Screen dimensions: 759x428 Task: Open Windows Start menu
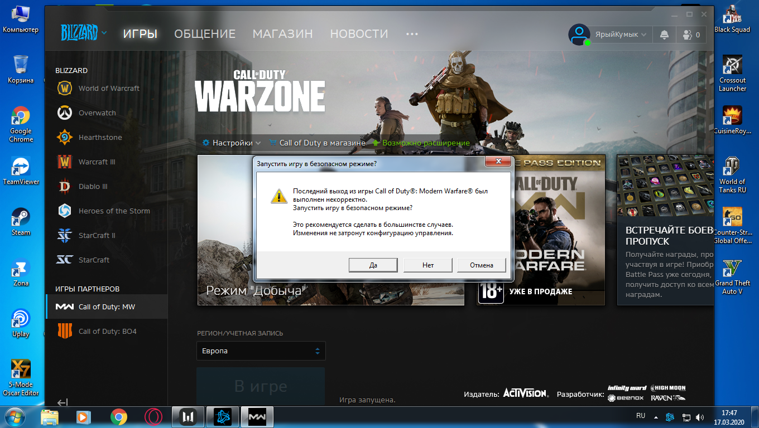15,417
